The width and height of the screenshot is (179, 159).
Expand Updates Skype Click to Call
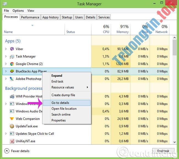tap(6, 134)
